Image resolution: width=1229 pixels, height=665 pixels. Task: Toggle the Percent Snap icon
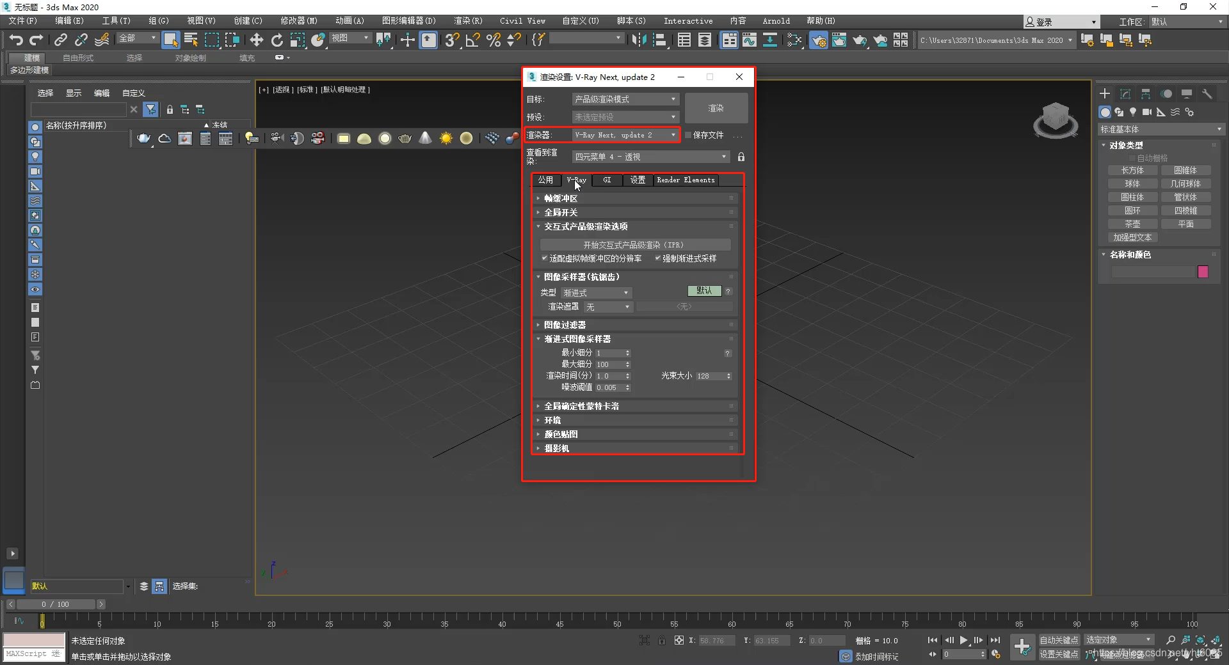[x=494, y=40]
